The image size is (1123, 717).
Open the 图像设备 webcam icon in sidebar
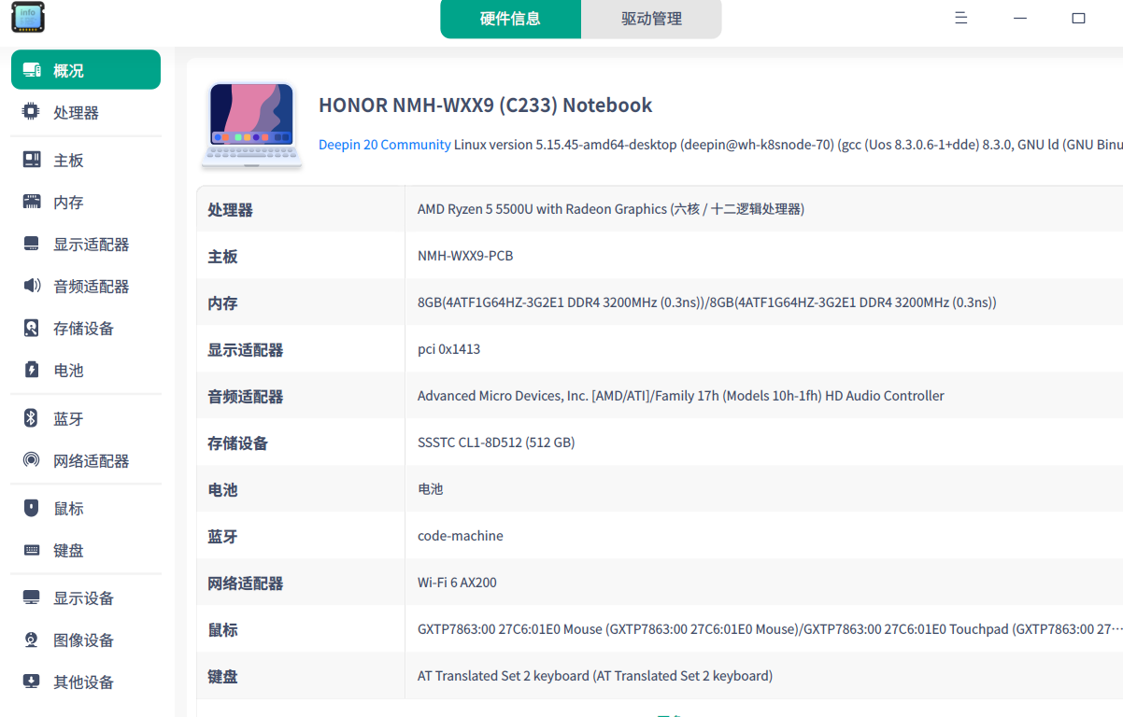pos(32,640)
